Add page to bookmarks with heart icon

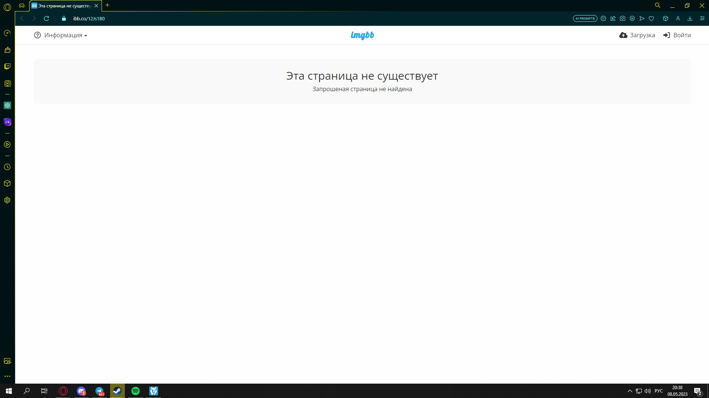(x=651, y=18)
